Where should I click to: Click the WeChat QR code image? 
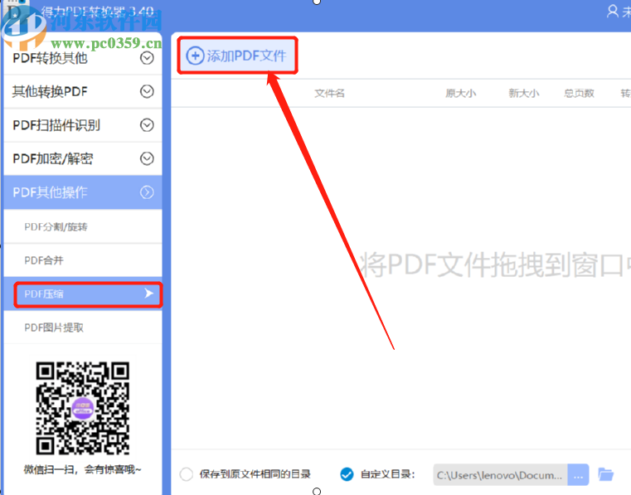tap(82, 408)
